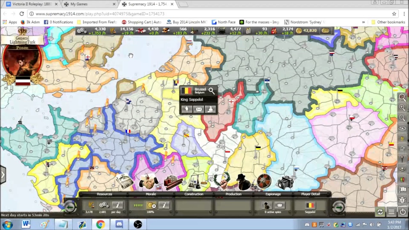Open Discord from the taskbar
Viewport: 409px width, 230px height.
pos(119,224)
